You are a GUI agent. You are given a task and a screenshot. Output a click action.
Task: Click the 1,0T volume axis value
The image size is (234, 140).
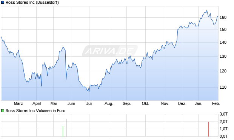click(223, 129)
